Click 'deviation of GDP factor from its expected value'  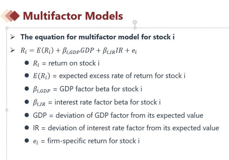point(129,115)
